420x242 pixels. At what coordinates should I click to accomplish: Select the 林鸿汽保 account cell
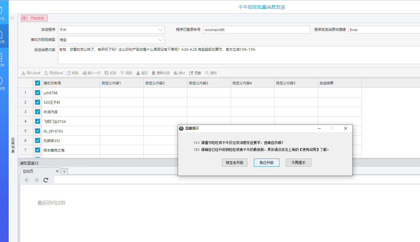coord(71,112)
